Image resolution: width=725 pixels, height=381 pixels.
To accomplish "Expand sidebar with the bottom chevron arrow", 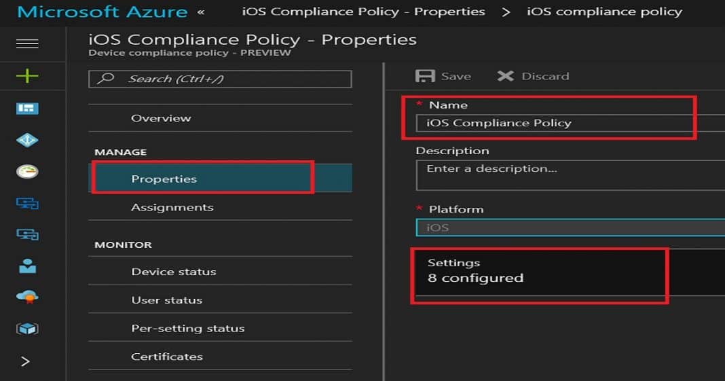I will [25, 361].
